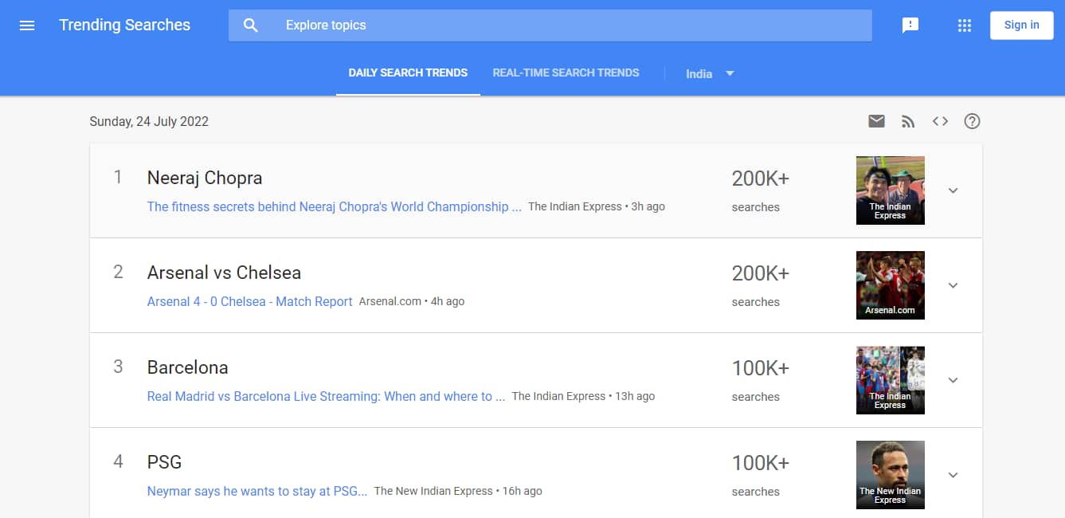Click the Arsenal vs Chelsea trend title
This screenshot has width=1065, height=518.
[224, 273]
